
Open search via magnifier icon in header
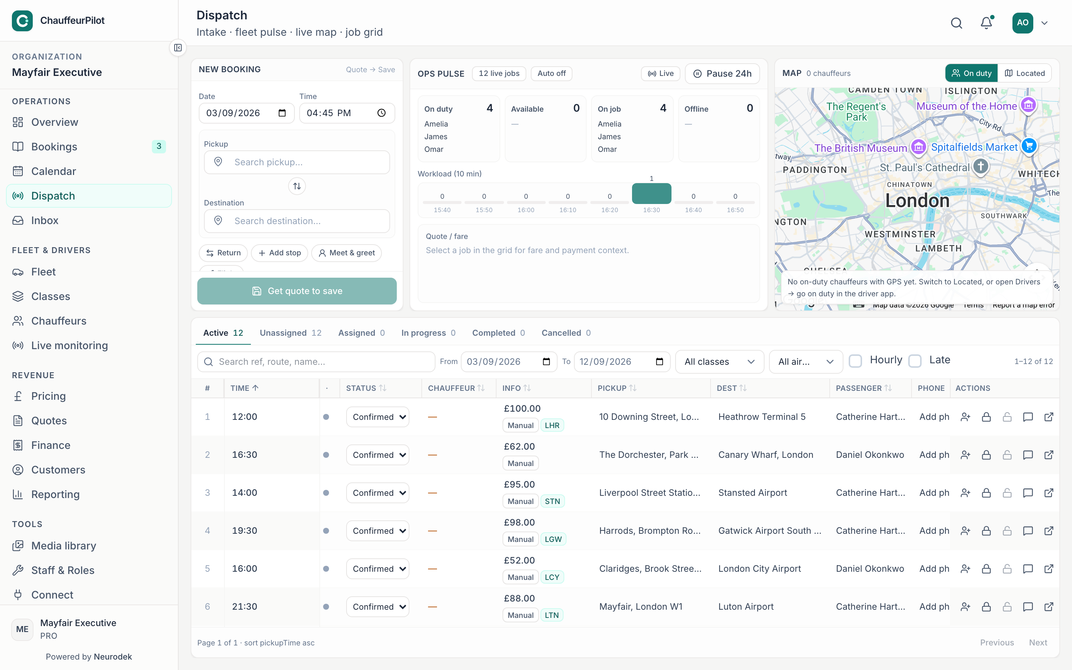click(x=956, y=23)
